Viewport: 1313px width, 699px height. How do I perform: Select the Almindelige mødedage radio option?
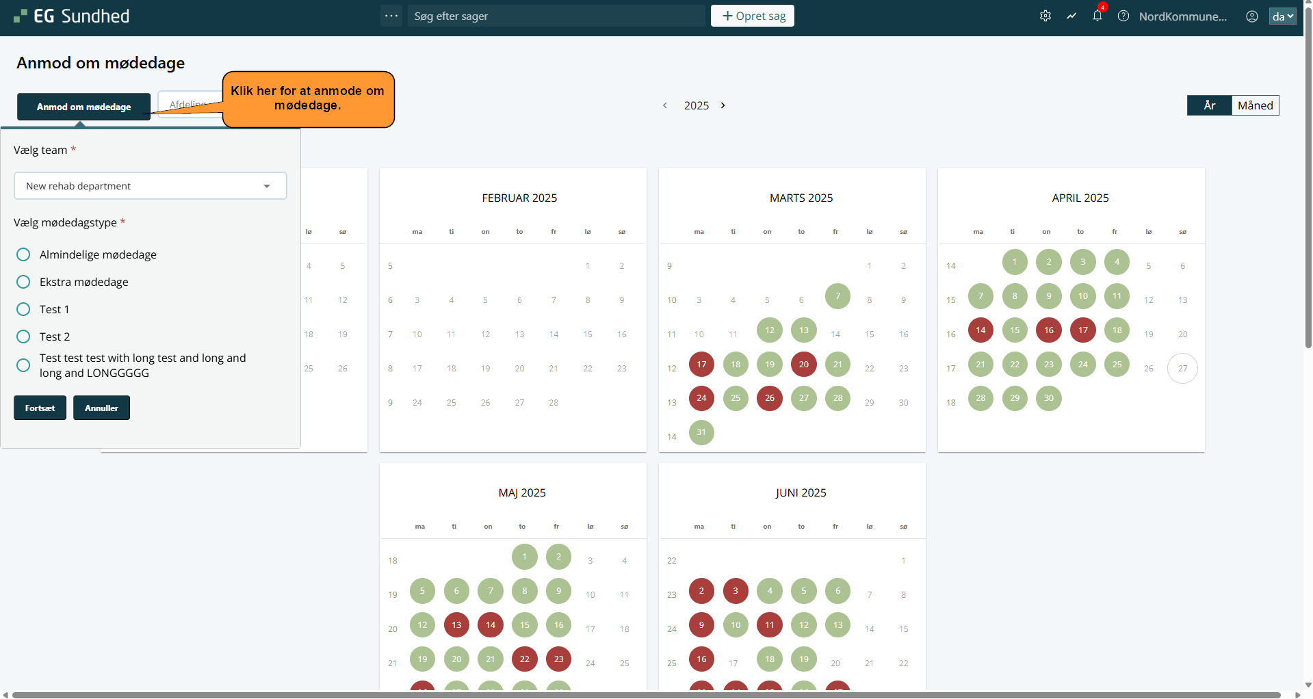[x=23, y=254]
